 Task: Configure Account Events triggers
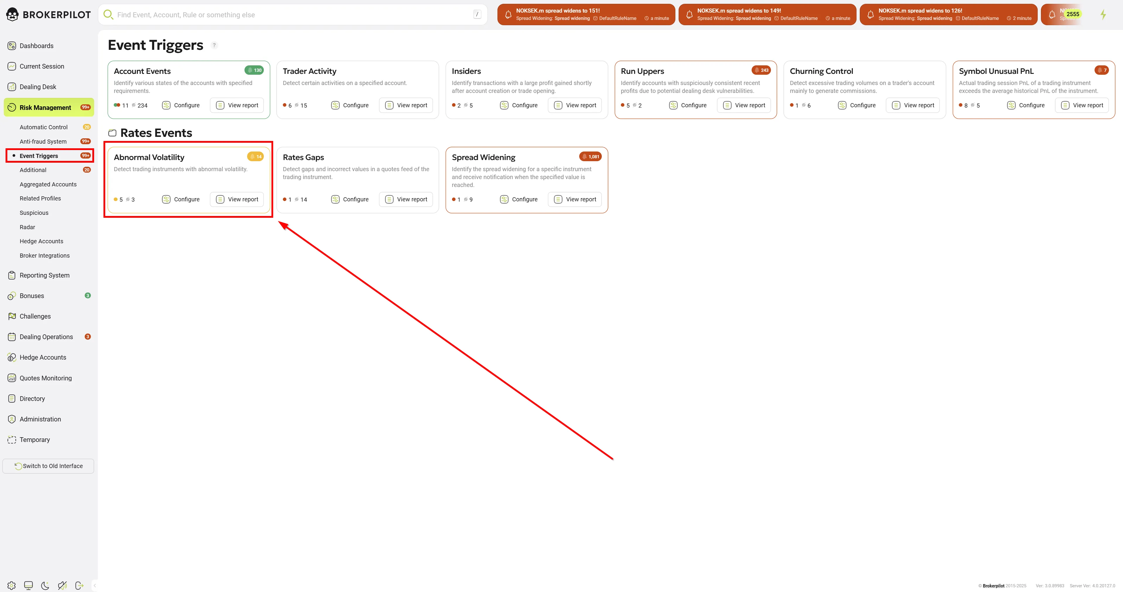pyautogui.click(x=181, y=105)
